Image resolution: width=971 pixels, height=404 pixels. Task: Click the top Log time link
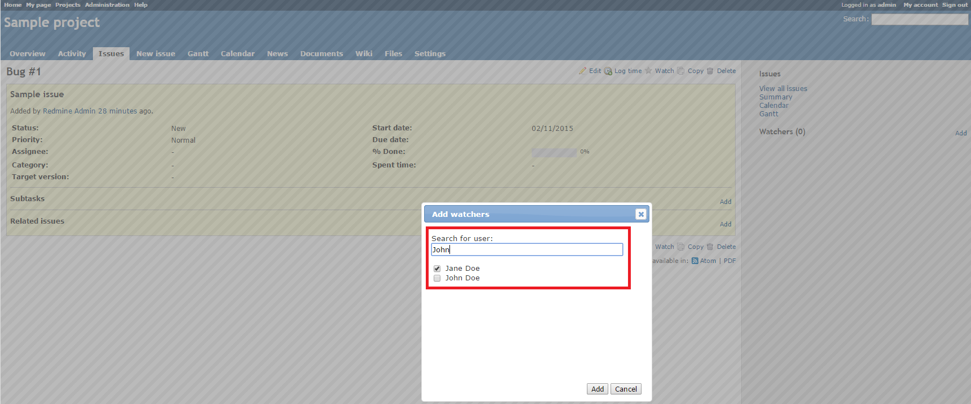628,71
